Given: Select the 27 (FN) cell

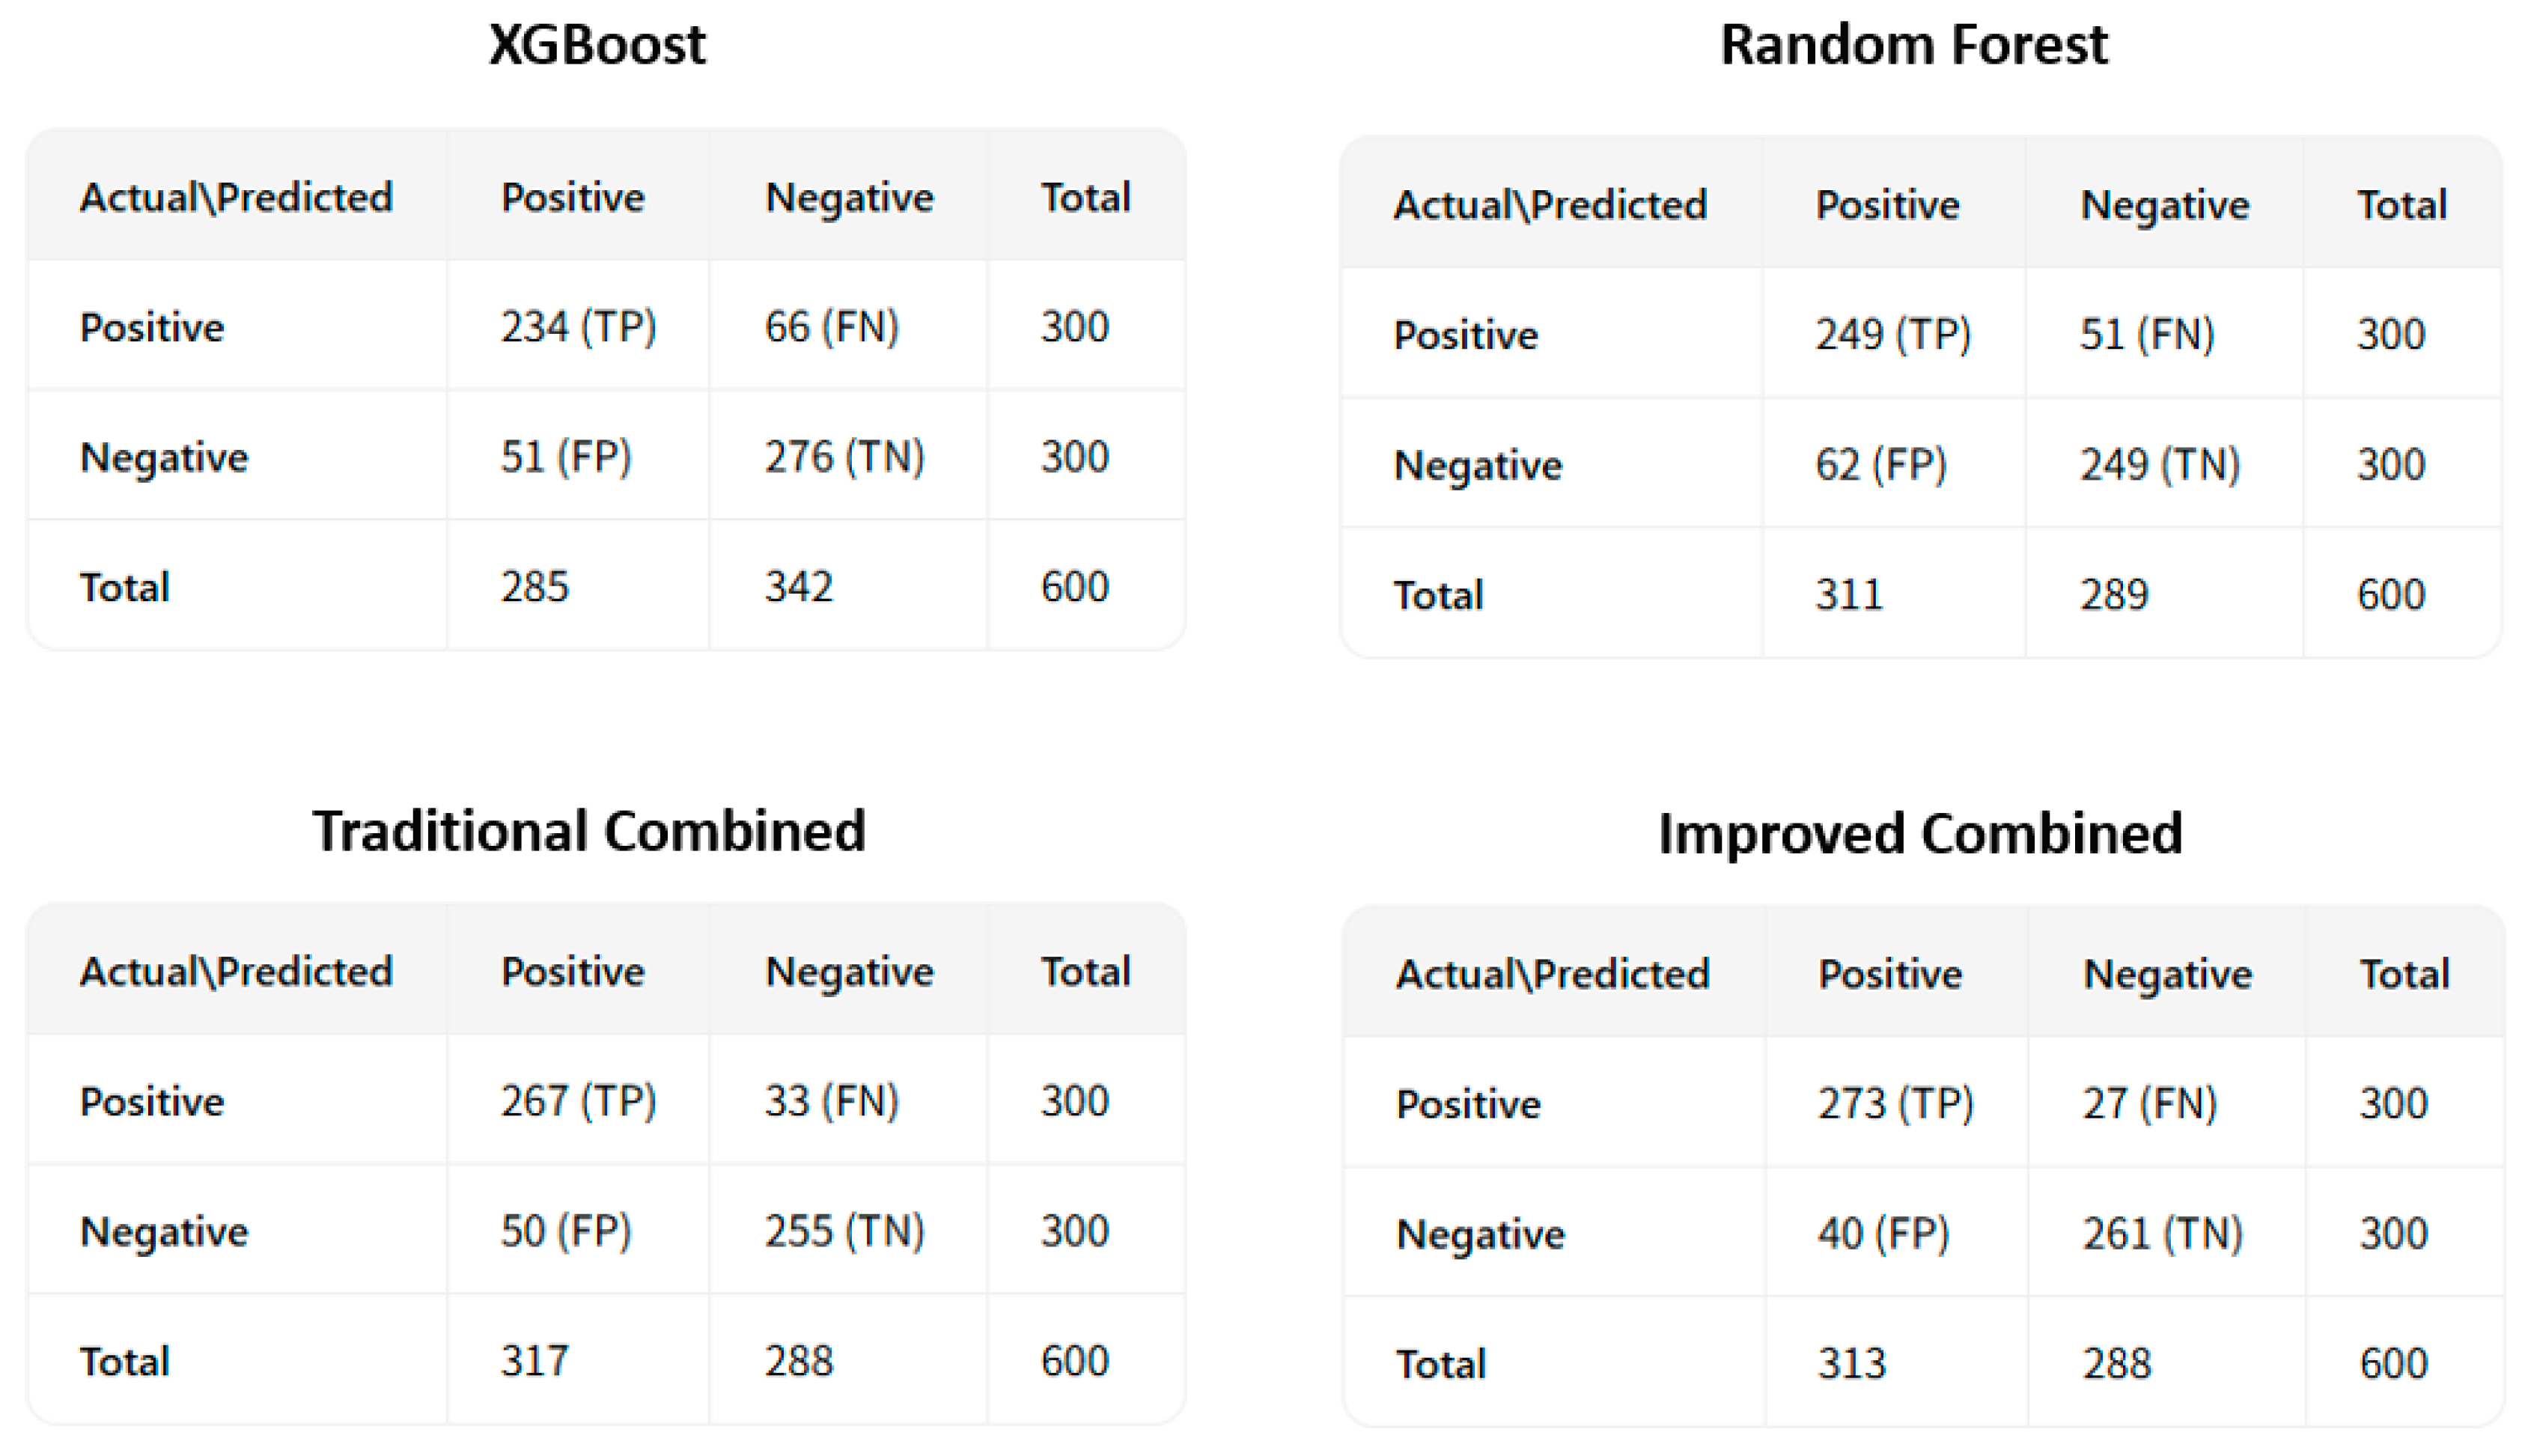Looking at the screenshot, I should [2149, 1104].
